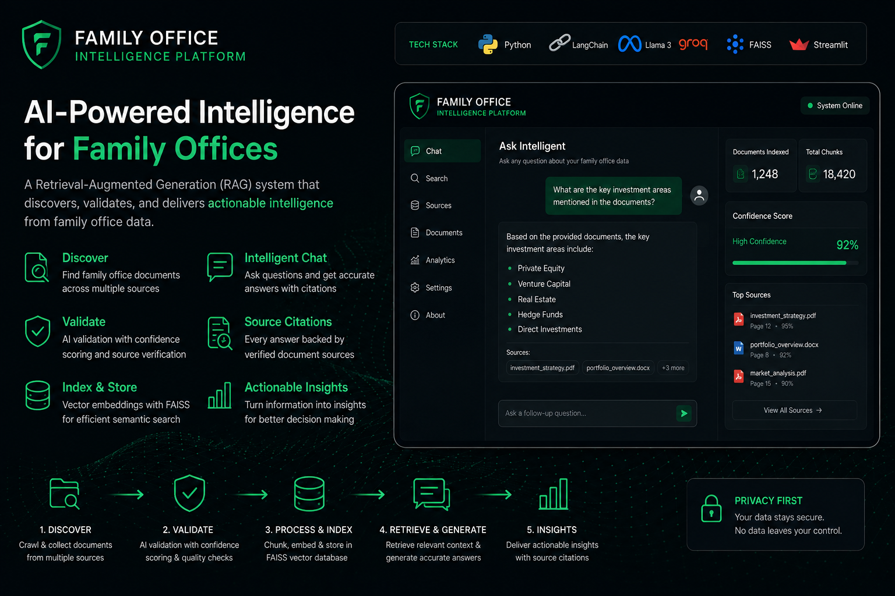Click the LangChain chain-link logo
Viewport: 895px width, 596px height.
tap(559, 42)
